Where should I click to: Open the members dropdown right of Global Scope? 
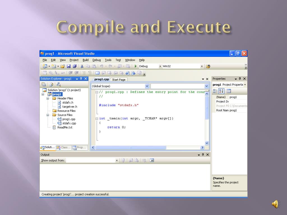pos(207,86)
